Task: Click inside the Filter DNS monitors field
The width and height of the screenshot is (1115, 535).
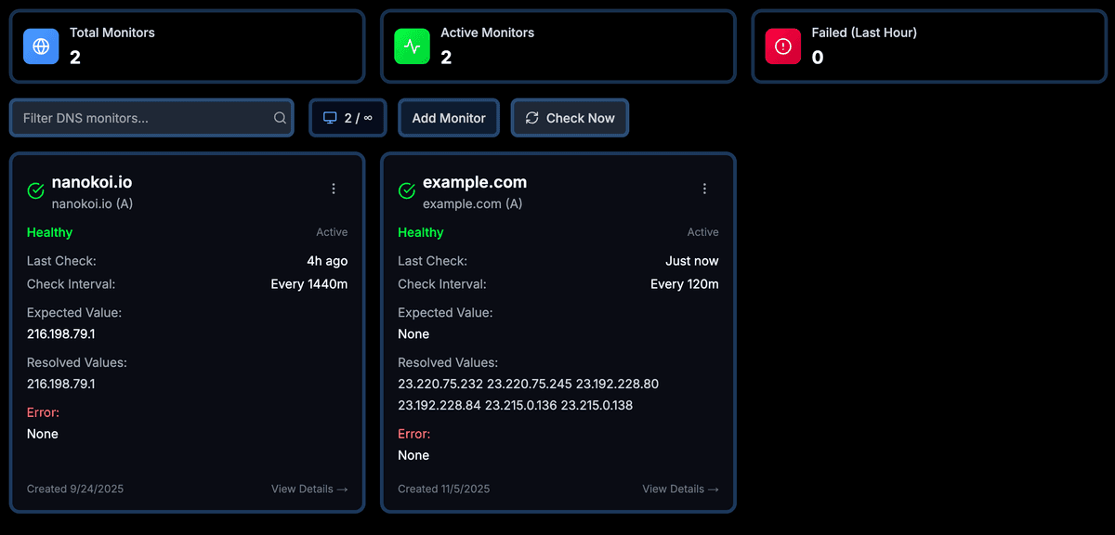Action: (x=139, y=118)
